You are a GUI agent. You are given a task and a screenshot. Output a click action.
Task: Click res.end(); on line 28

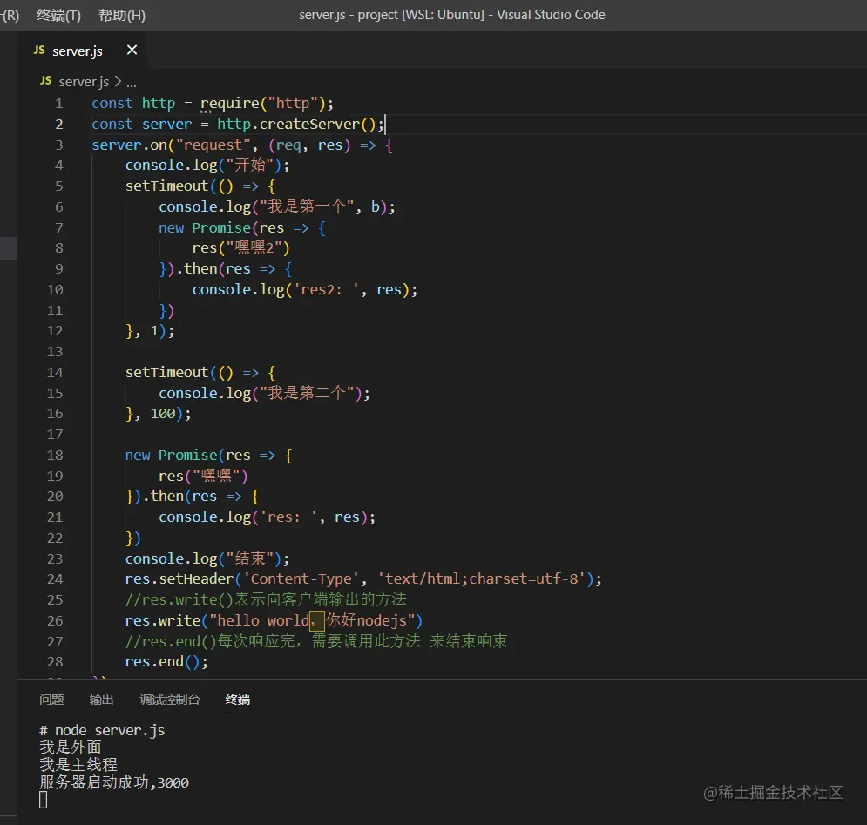click(166, 662)
